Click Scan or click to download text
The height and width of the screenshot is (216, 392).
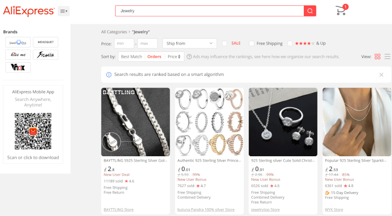[33, 158]
